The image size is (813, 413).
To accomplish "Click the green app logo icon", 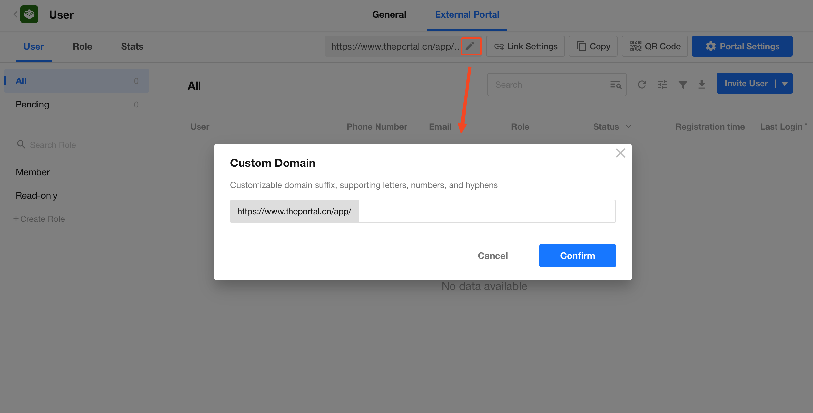I will tap(29, 14).
